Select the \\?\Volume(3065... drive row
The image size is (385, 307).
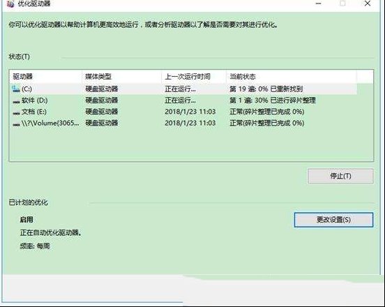point(183,123)
